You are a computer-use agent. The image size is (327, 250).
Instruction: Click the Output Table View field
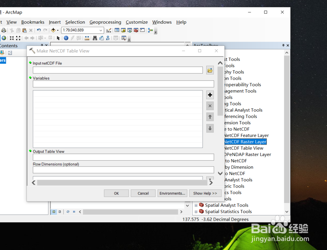pos(123,157)
